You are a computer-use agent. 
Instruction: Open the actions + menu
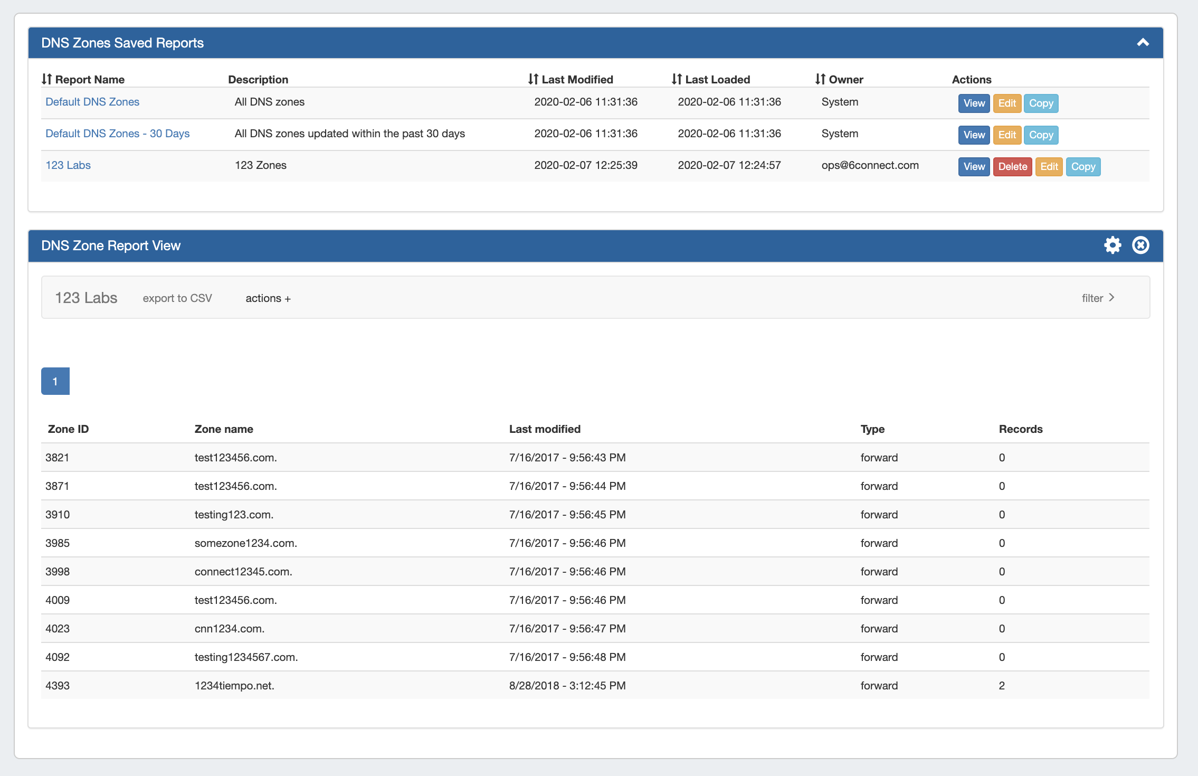click(x=268, y=298)
